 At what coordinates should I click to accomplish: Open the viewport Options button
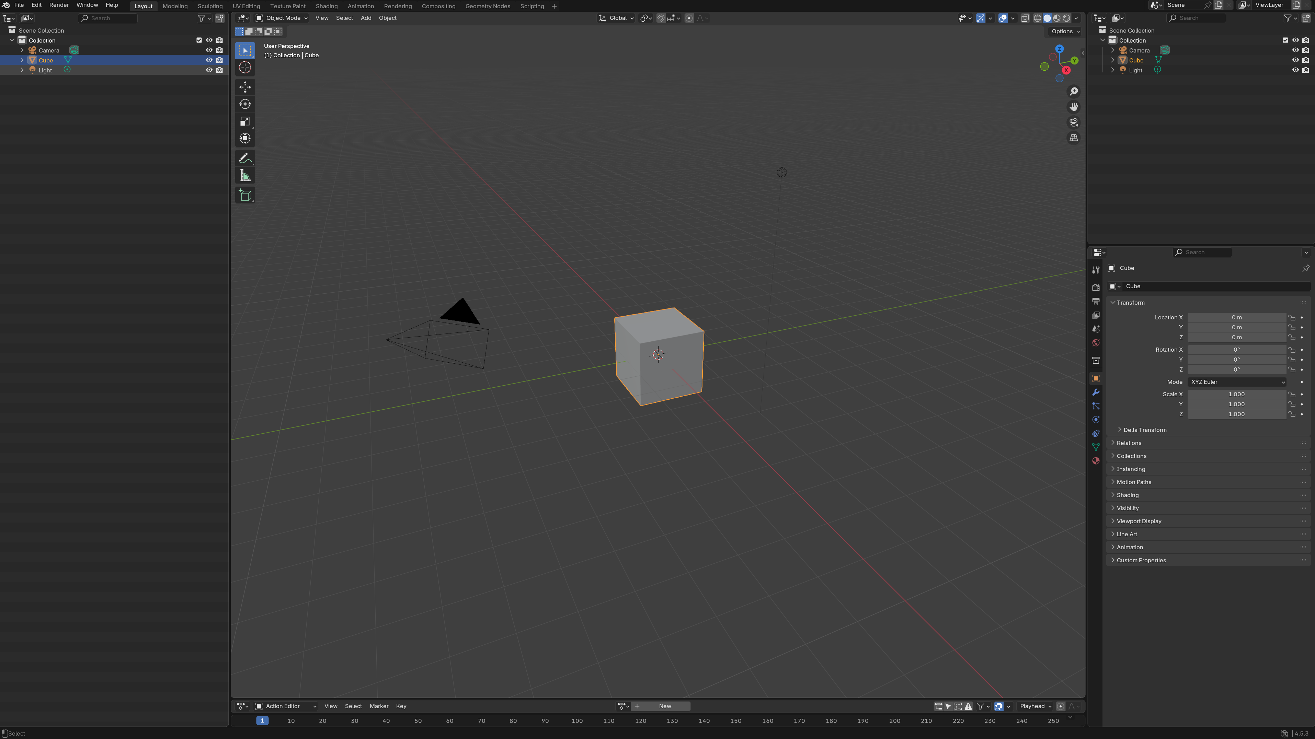[1065, 31]
